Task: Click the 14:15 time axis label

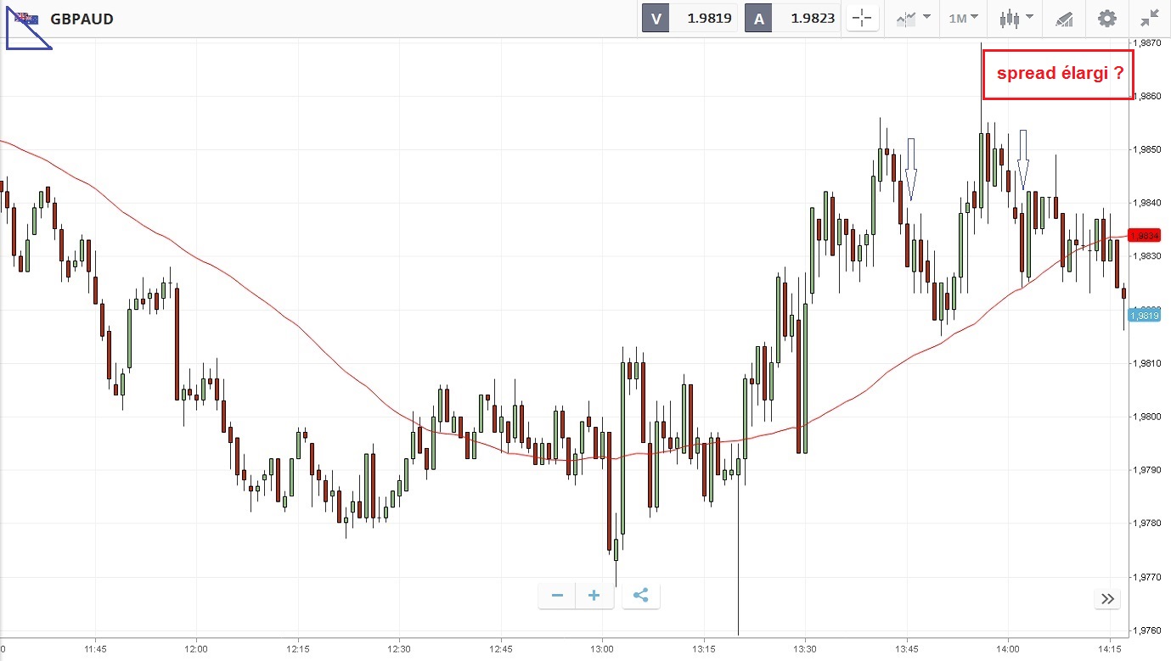Action: coord(1110,651)
